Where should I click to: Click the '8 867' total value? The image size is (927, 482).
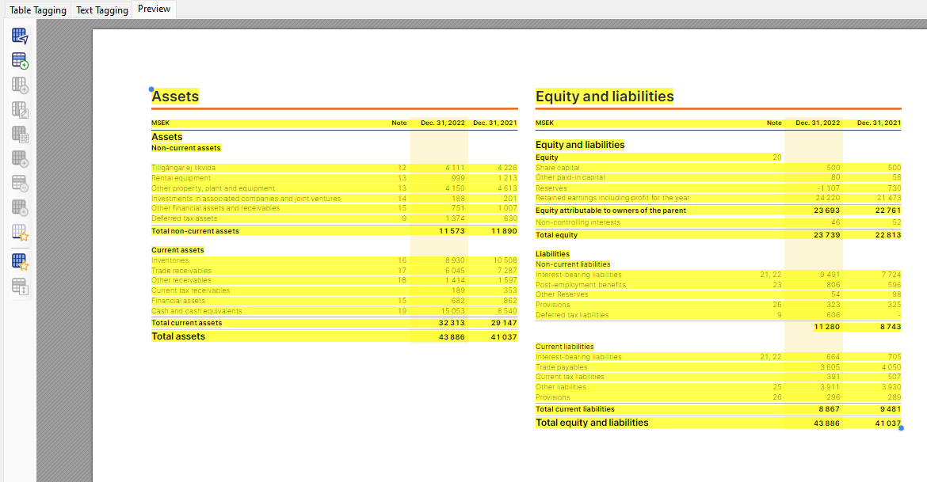[829, 409]
